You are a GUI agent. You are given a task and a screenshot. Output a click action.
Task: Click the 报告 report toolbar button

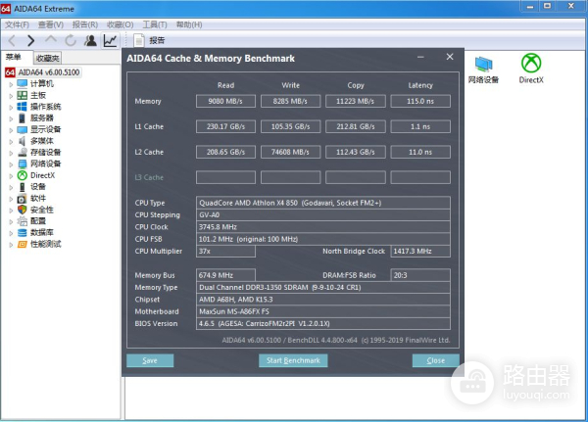tap(150, 40)
